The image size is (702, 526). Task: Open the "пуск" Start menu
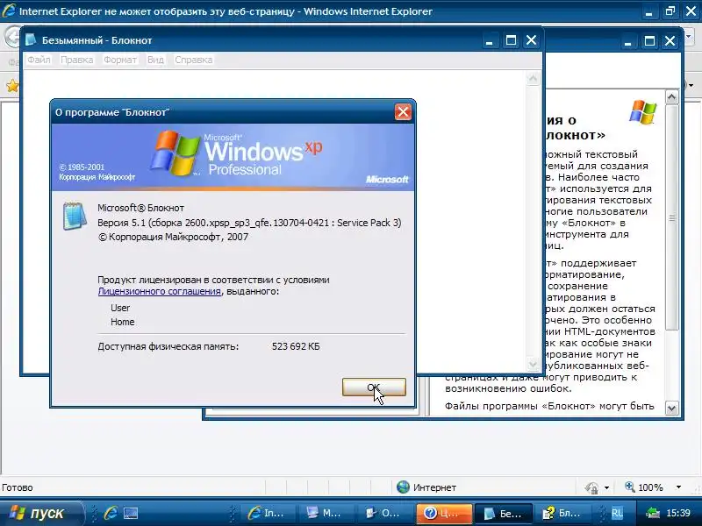tap(40, 513)
